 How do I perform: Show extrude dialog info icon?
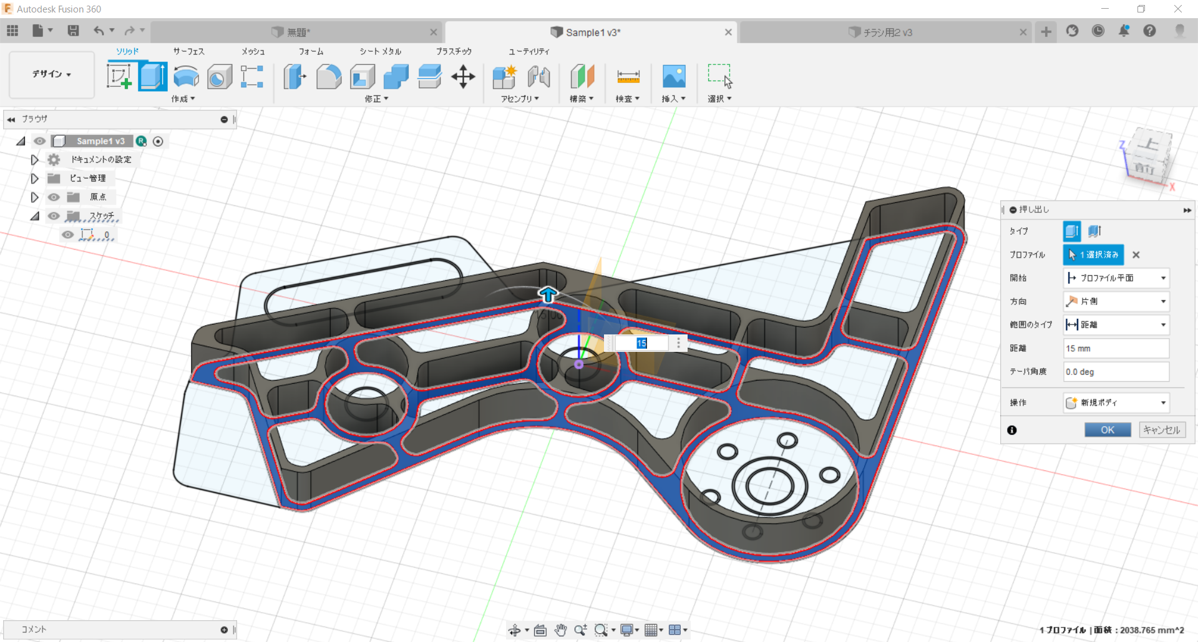[x=1012, y=430]
